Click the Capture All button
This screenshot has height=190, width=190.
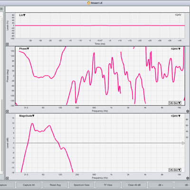[29, 185]
